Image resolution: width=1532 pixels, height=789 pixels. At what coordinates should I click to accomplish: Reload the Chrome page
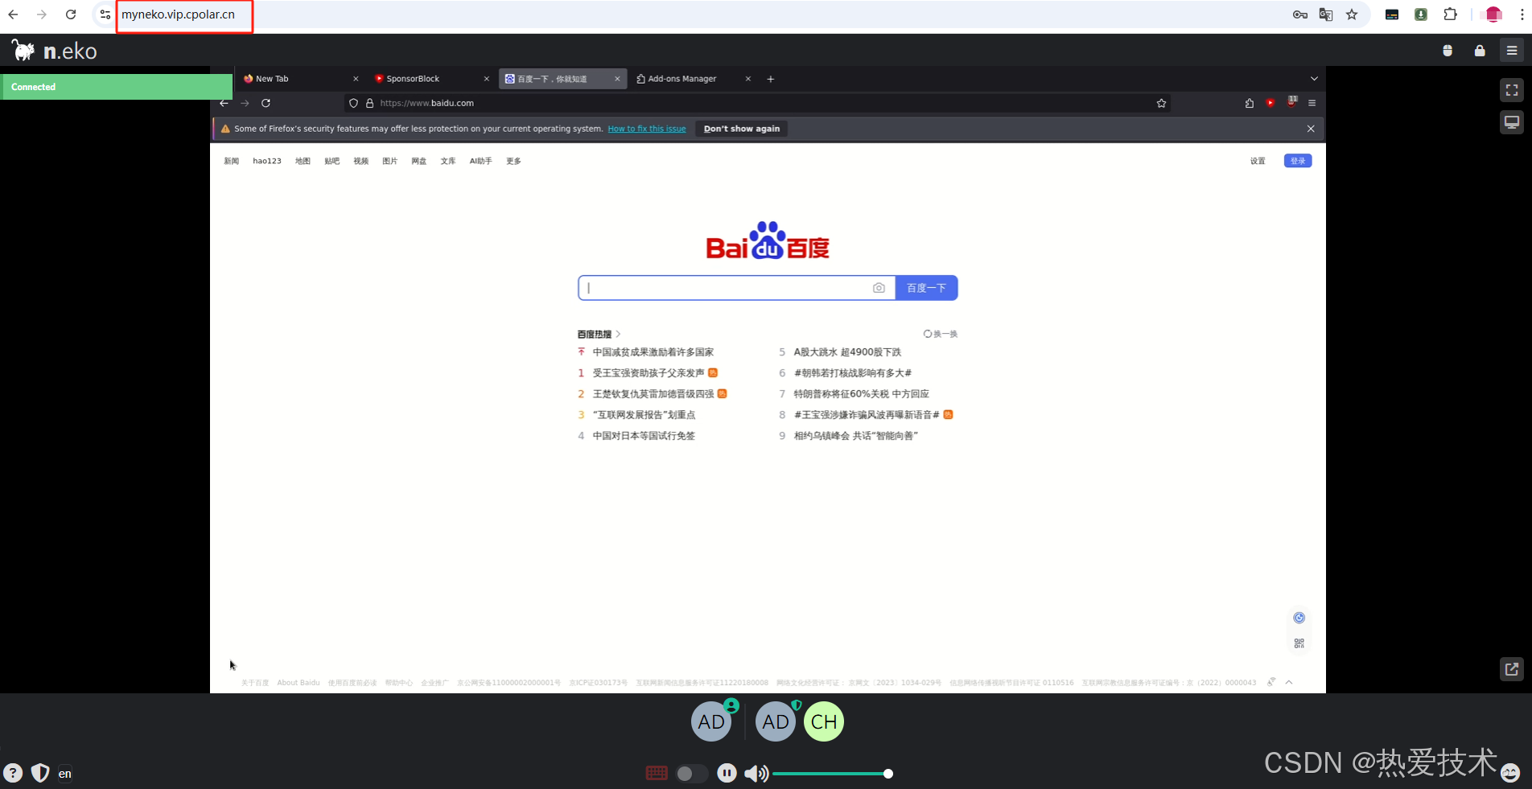(x=71, y=14)
